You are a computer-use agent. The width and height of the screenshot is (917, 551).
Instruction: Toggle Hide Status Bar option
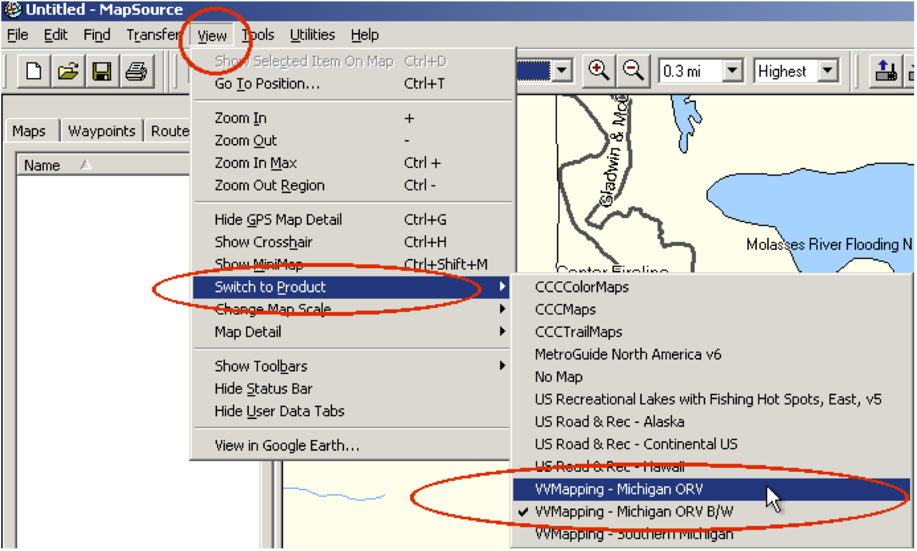point(351,389)
